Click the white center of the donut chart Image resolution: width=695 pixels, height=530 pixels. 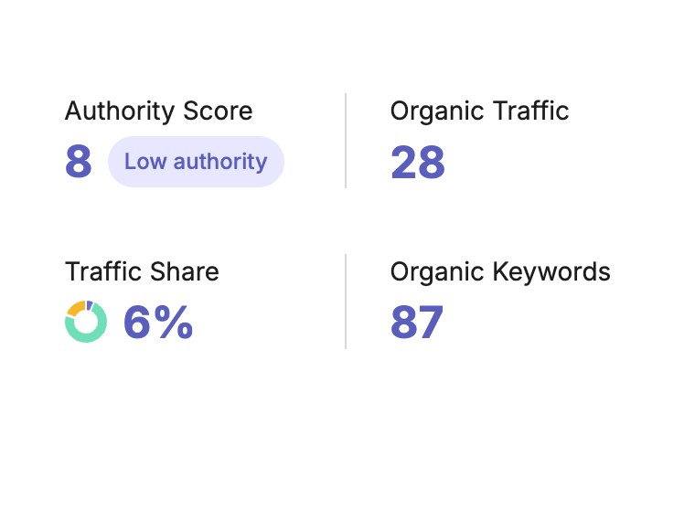[x=86, y=322]
